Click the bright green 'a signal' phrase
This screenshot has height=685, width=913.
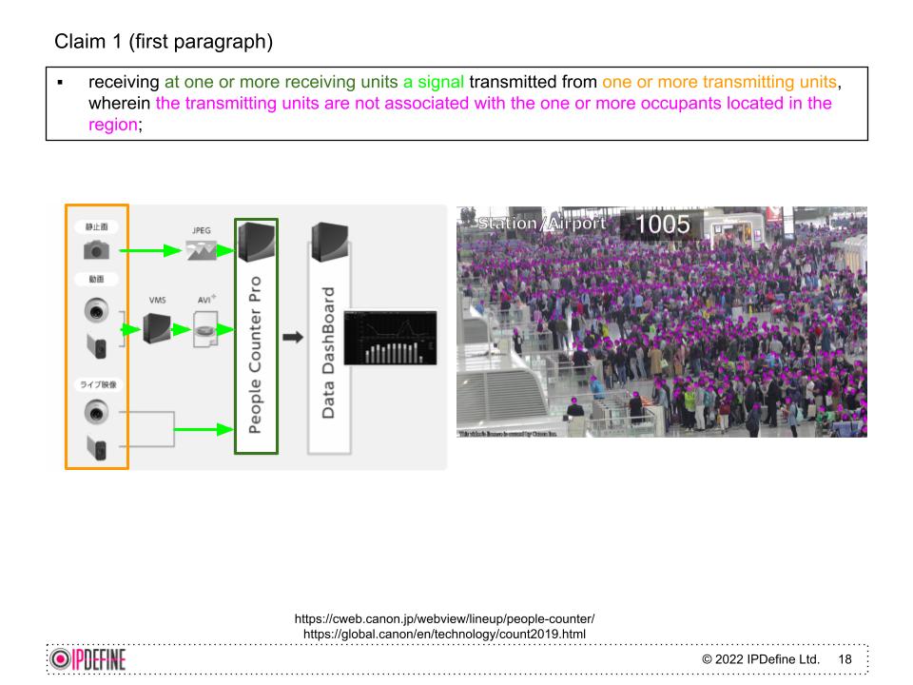[434, 82]
